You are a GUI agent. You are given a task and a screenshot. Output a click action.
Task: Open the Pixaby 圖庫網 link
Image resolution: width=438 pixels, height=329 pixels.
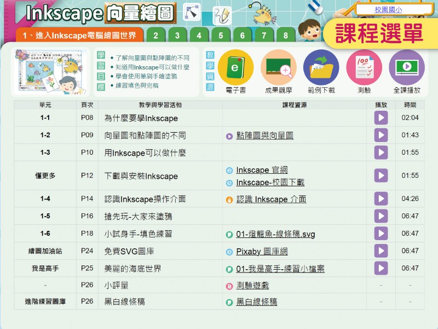262,252
